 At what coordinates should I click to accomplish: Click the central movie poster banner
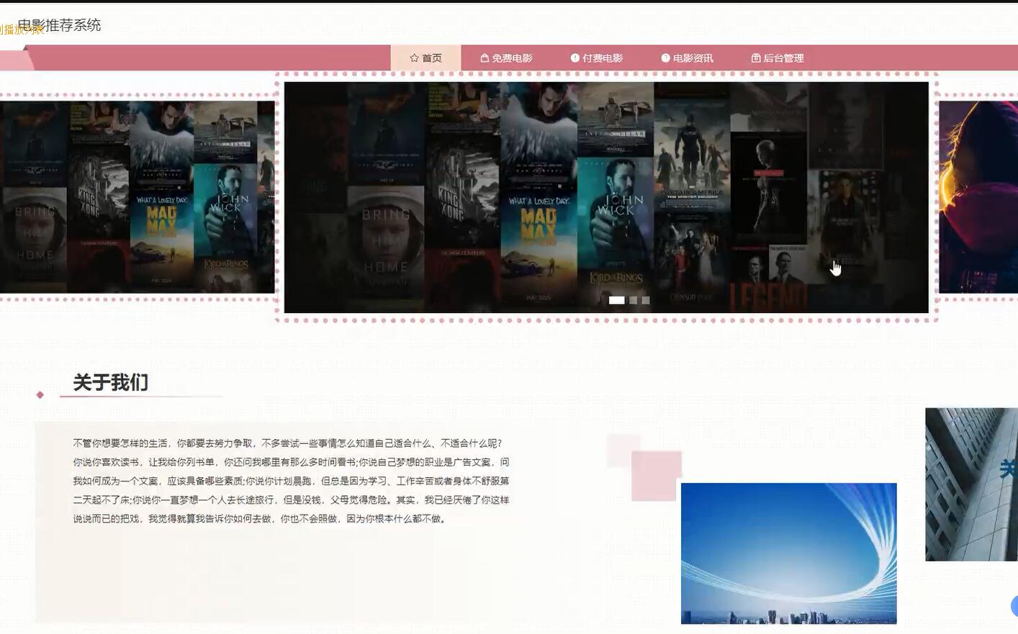pyautogui.click(x=606, y=197)
